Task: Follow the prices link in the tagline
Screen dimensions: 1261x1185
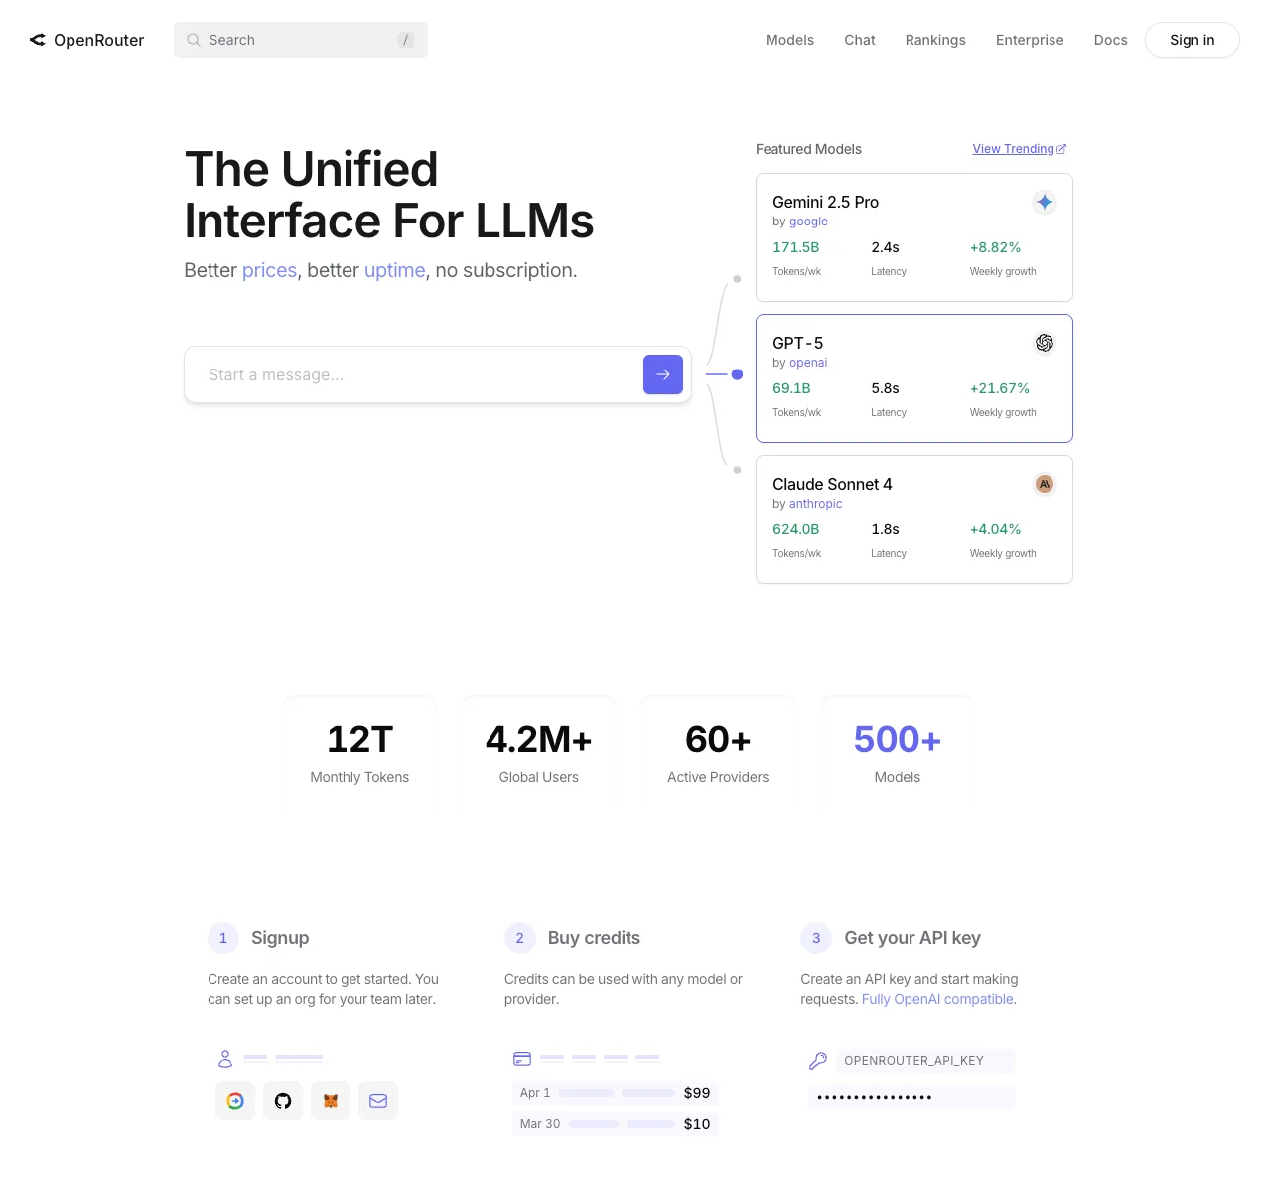Action: click(269, 270)
